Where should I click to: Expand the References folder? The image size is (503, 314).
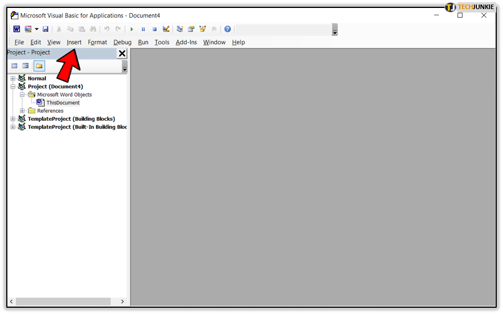click(x=22, y=111)
